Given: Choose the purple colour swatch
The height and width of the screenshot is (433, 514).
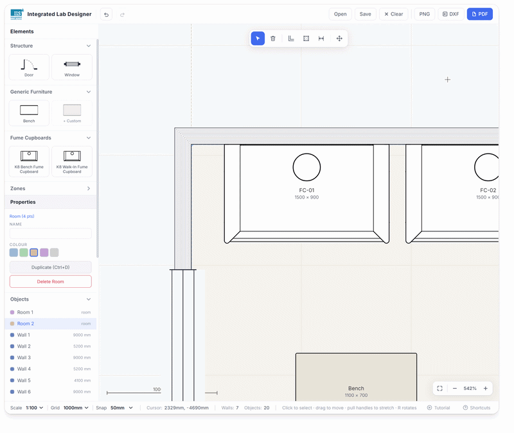Looking at the screenshot, I should pos(44,252).
